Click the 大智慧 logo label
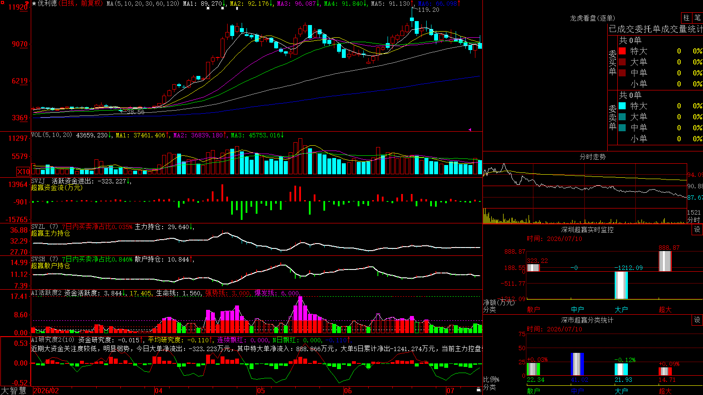The height and width of the screenshot is (395, 703). click(x=14, y=391)
